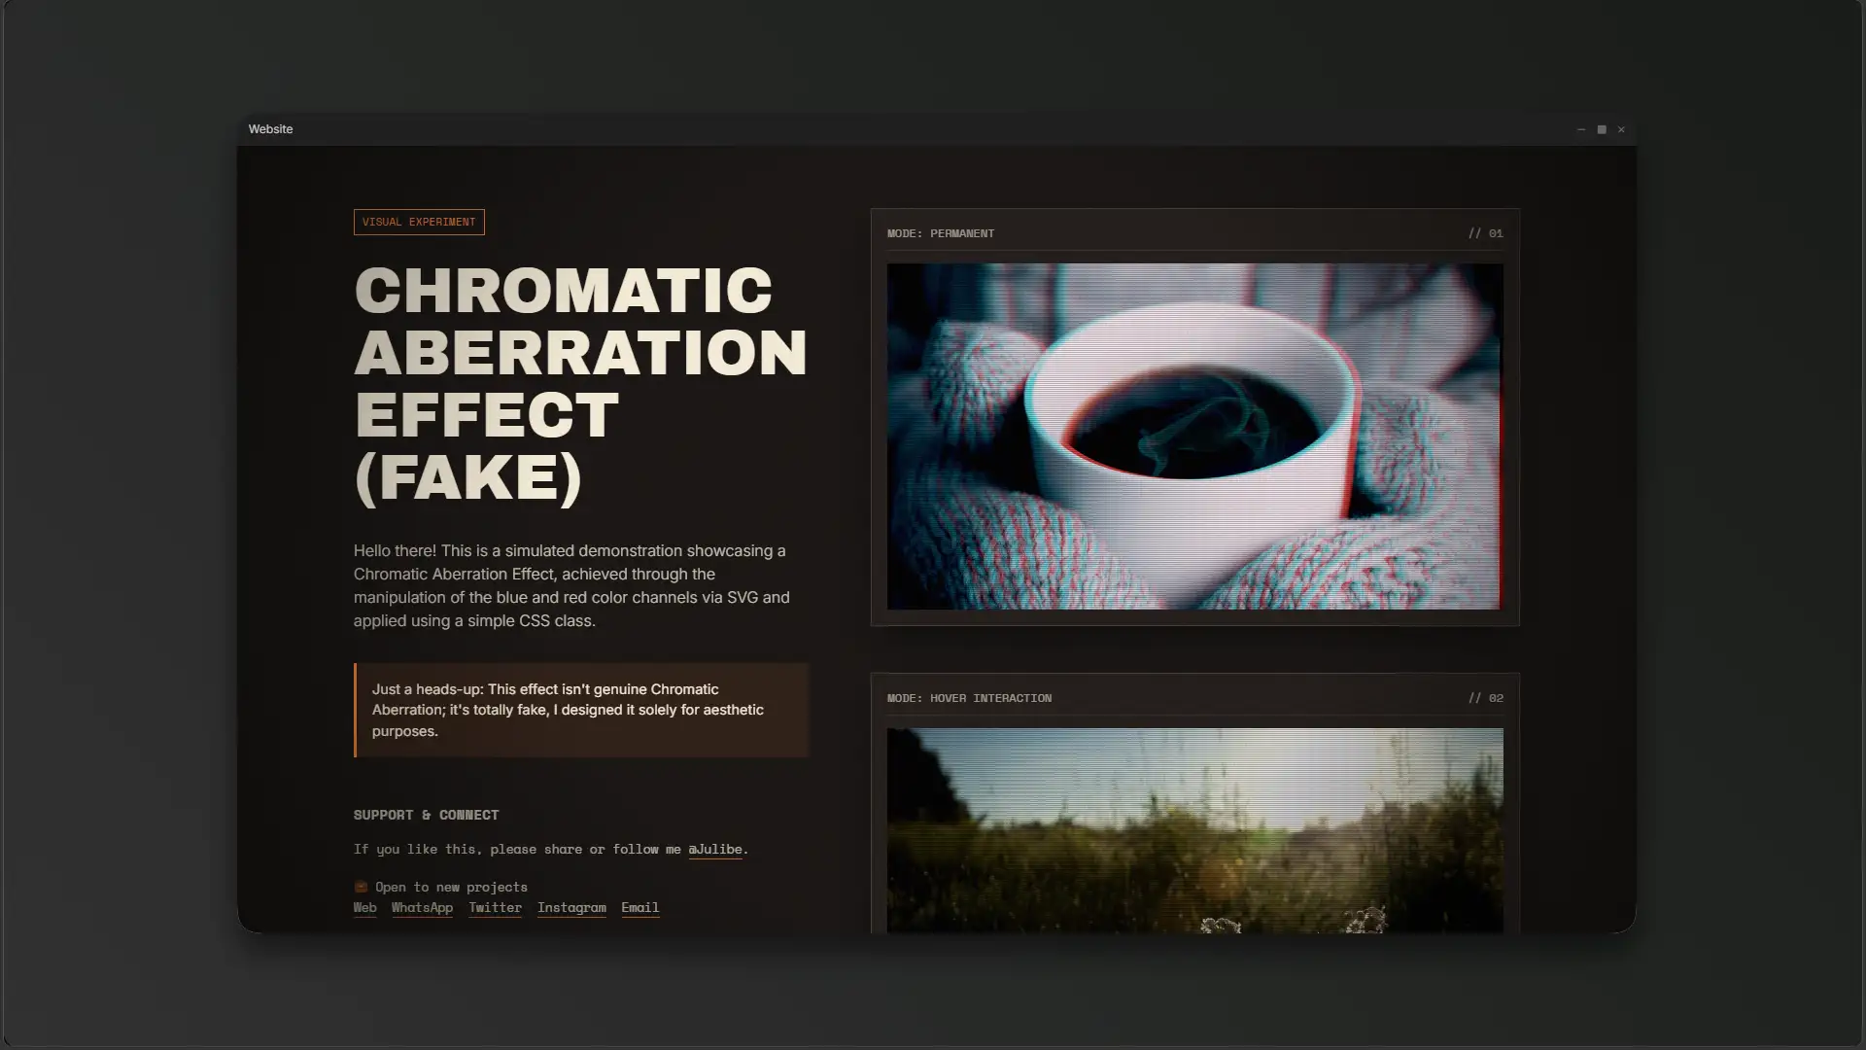Open the Instagram link
The image size is (1866, 1050).
click(571, 908)
